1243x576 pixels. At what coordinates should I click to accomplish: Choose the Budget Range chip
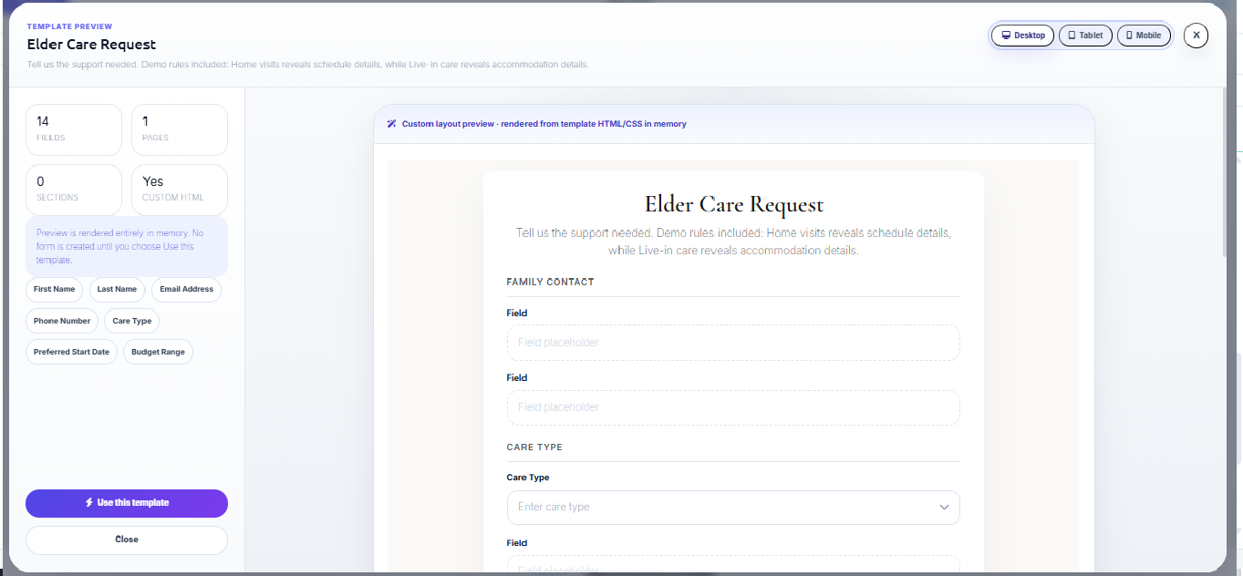click(158, 352)
